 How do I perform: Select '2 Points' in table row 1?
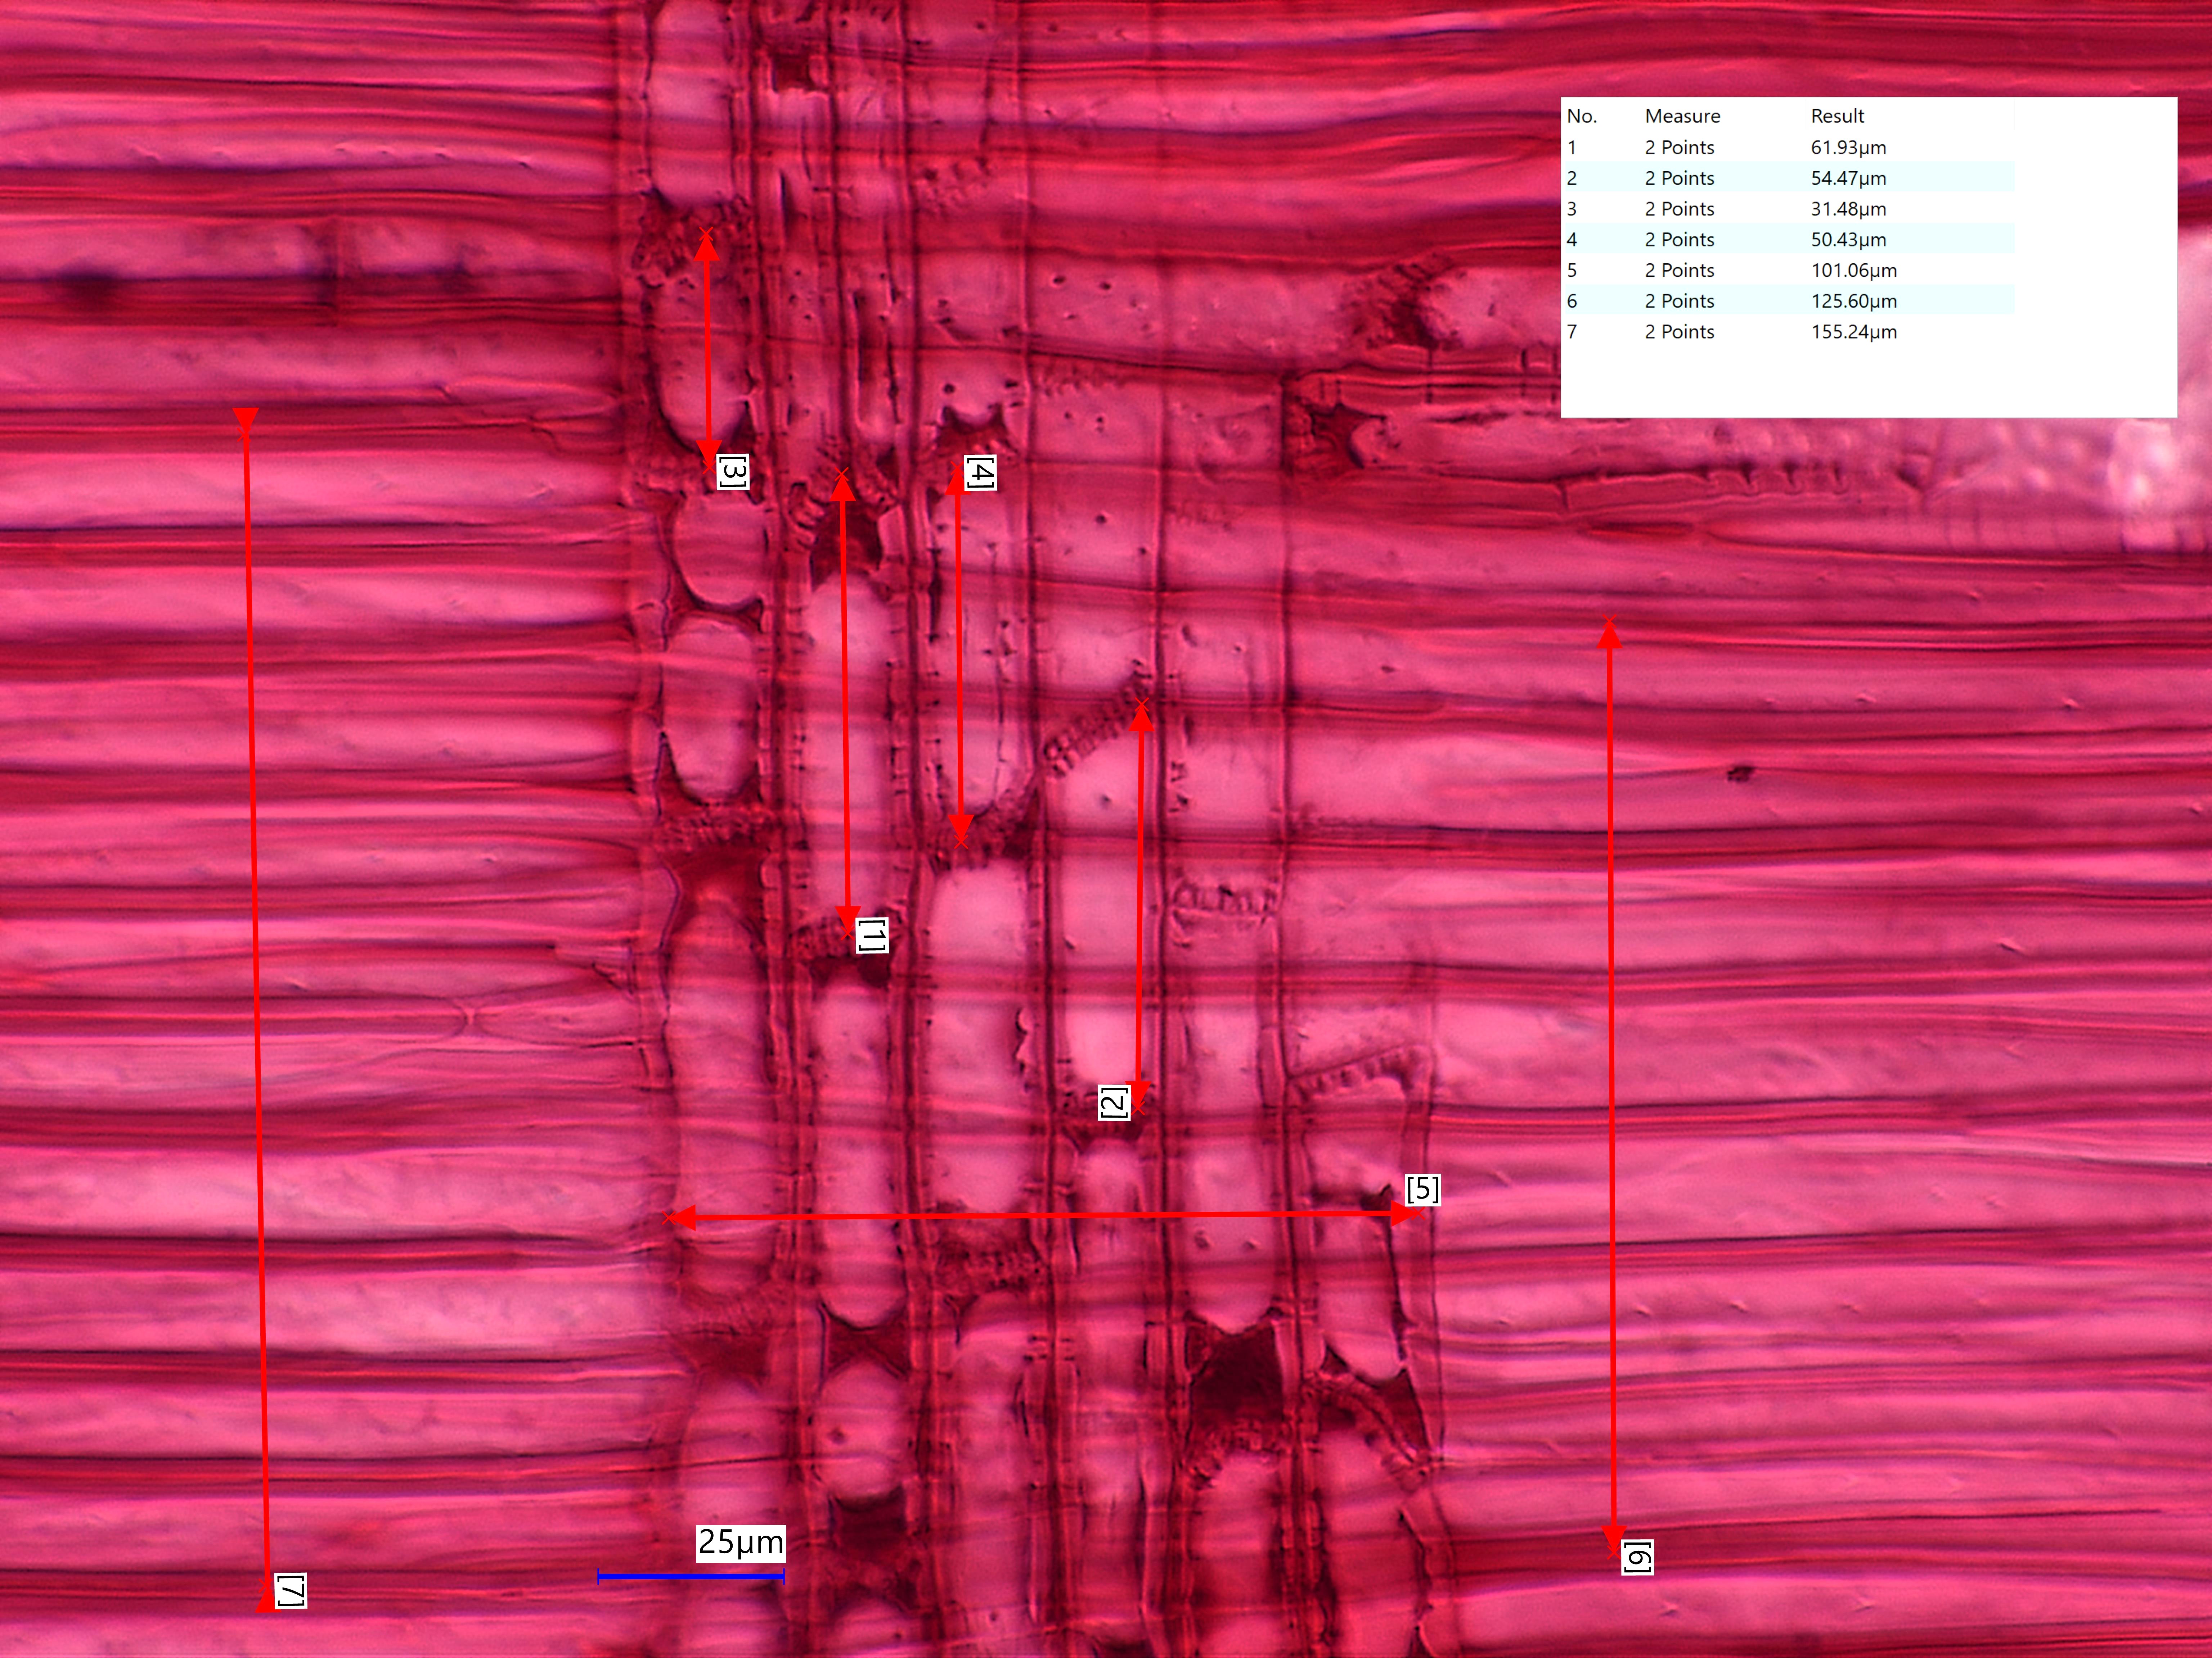[x=1679, y=148]
